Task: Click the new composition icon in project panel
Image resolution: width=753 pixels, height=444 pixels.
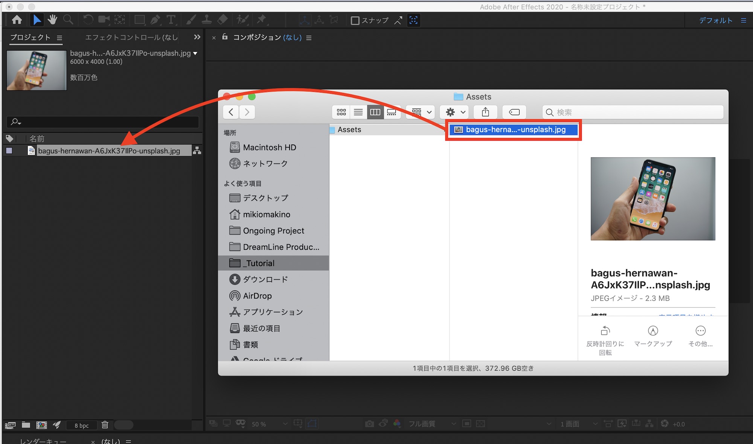Action: coord(41,425)
